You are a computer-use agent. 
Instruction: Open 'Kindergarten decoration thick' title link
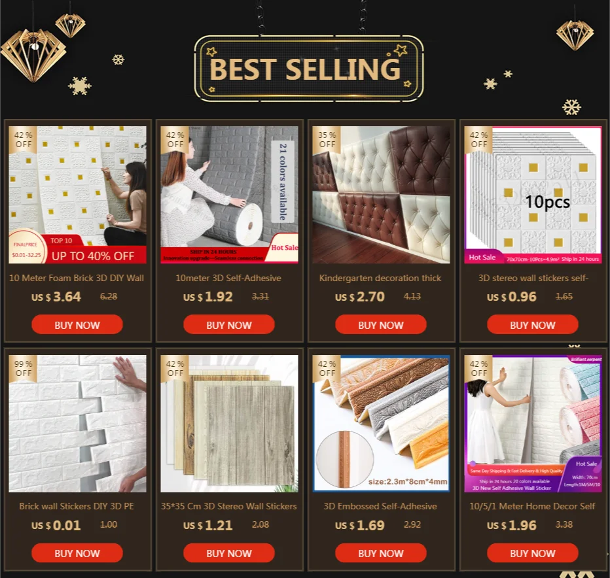(x=380, y=278)
